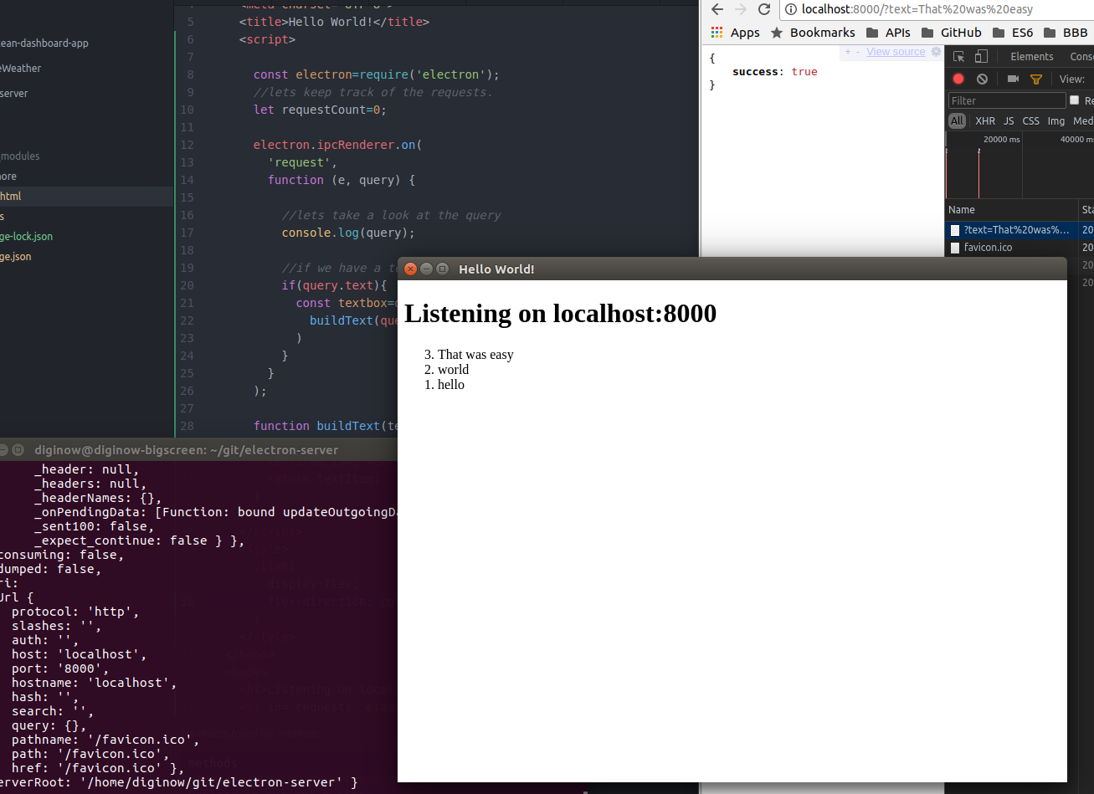
Task: Click the Listening on localhost:8000 heading
Action: coord(560,313)
